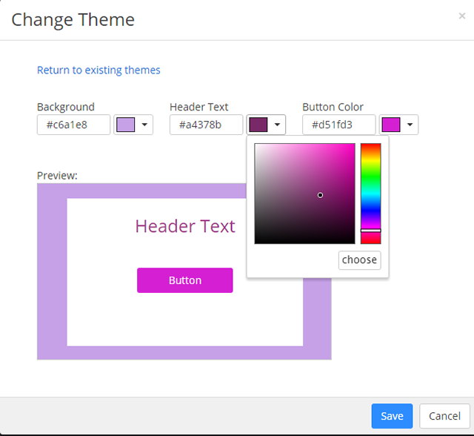Focus the Header Text hex input field
474x436 pixels.
pyautogui.click(x=206, y=125)
